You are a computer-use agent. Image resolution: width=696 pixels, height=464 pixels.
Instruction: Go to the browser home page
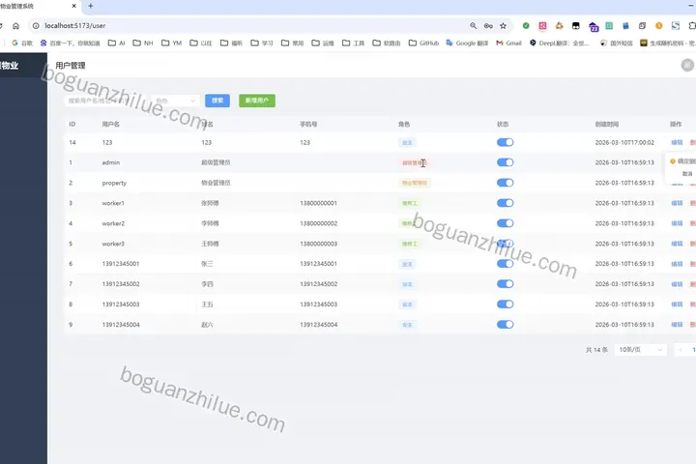point(16,26)
